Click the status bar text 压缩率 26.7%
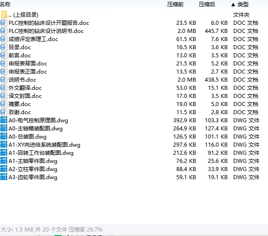Image resolution: width=268 pixels, height=236 pixels. (x=85, y=230)
